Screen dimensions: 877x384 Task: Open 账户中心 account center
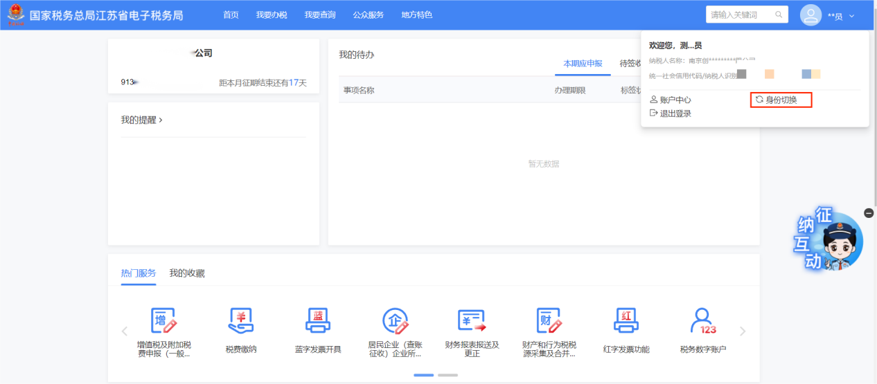point(675,100)
